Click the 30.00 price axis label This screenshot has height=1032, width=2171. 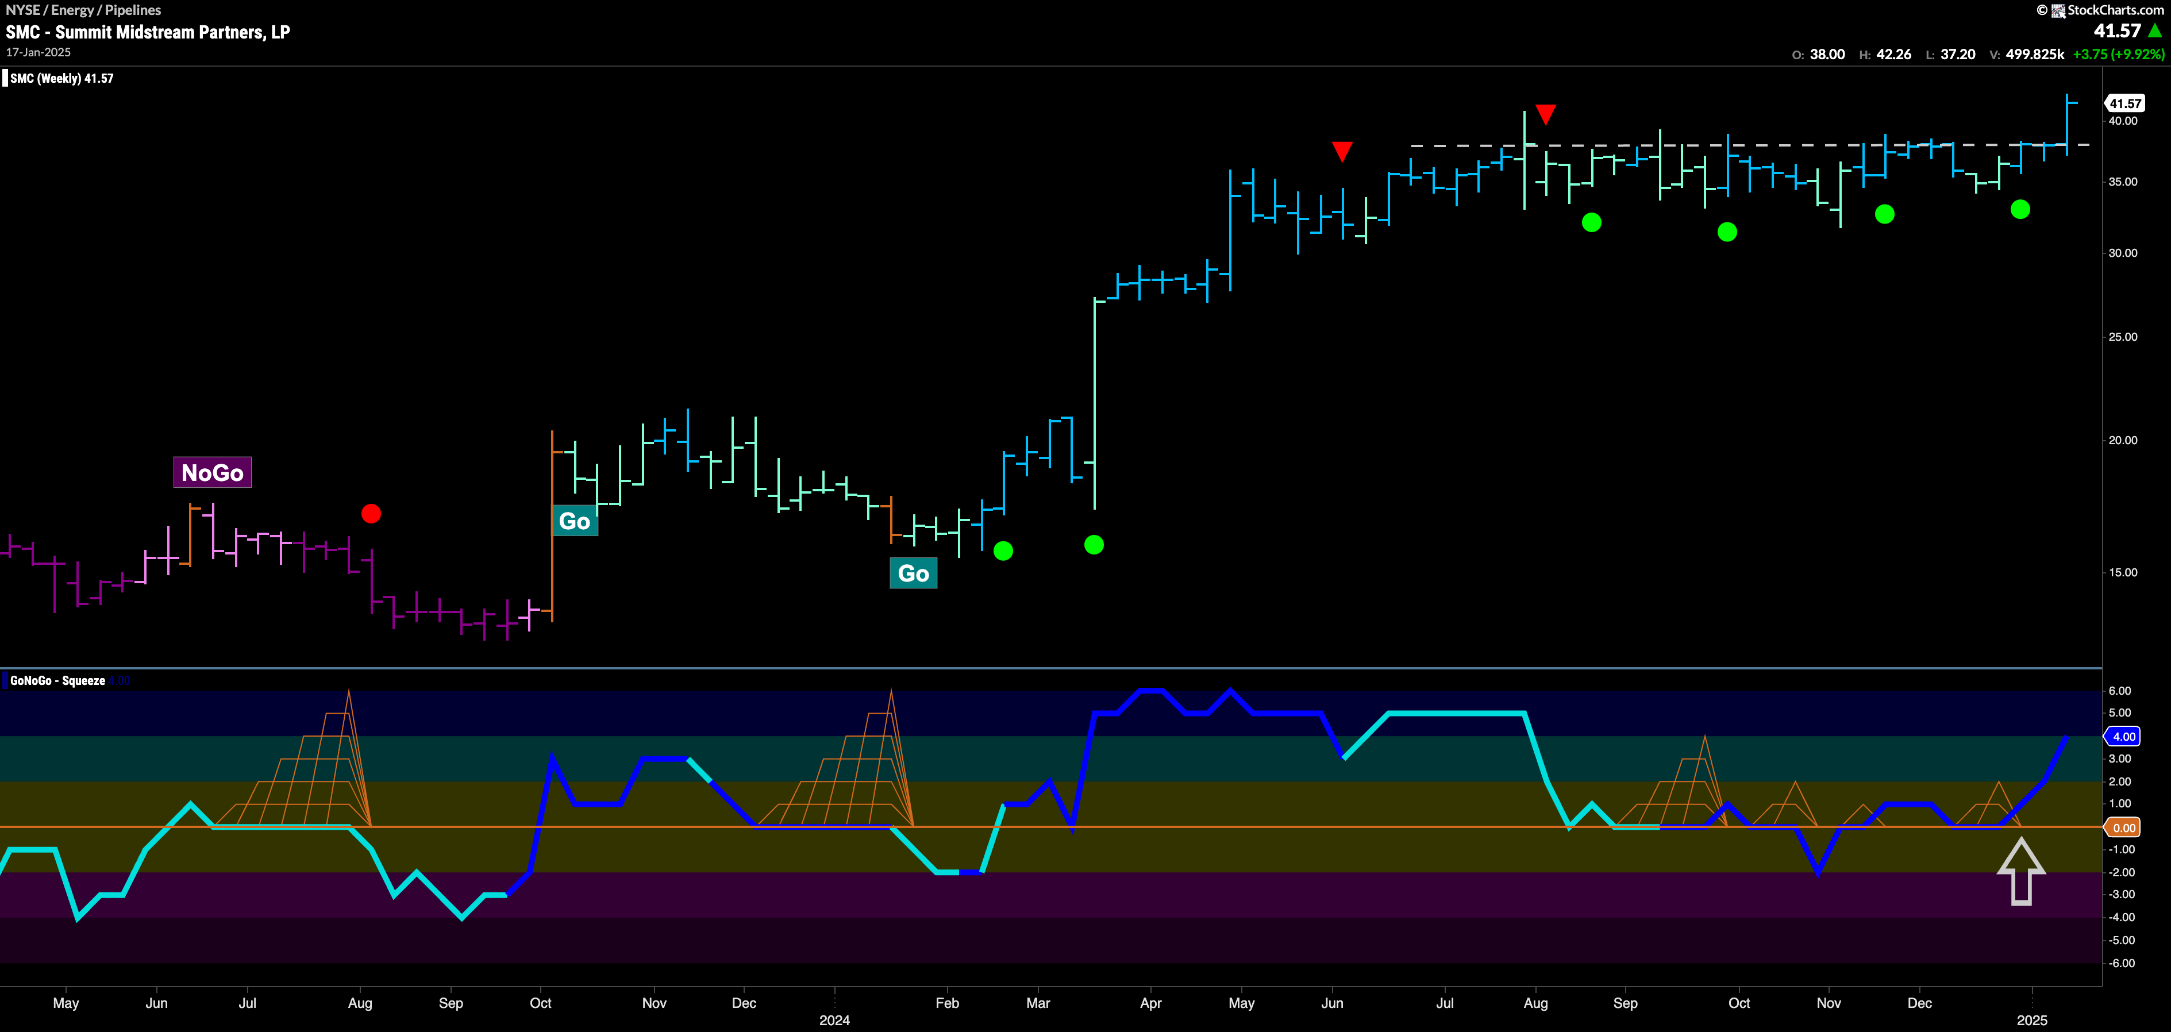click(x=2123, y=253)
